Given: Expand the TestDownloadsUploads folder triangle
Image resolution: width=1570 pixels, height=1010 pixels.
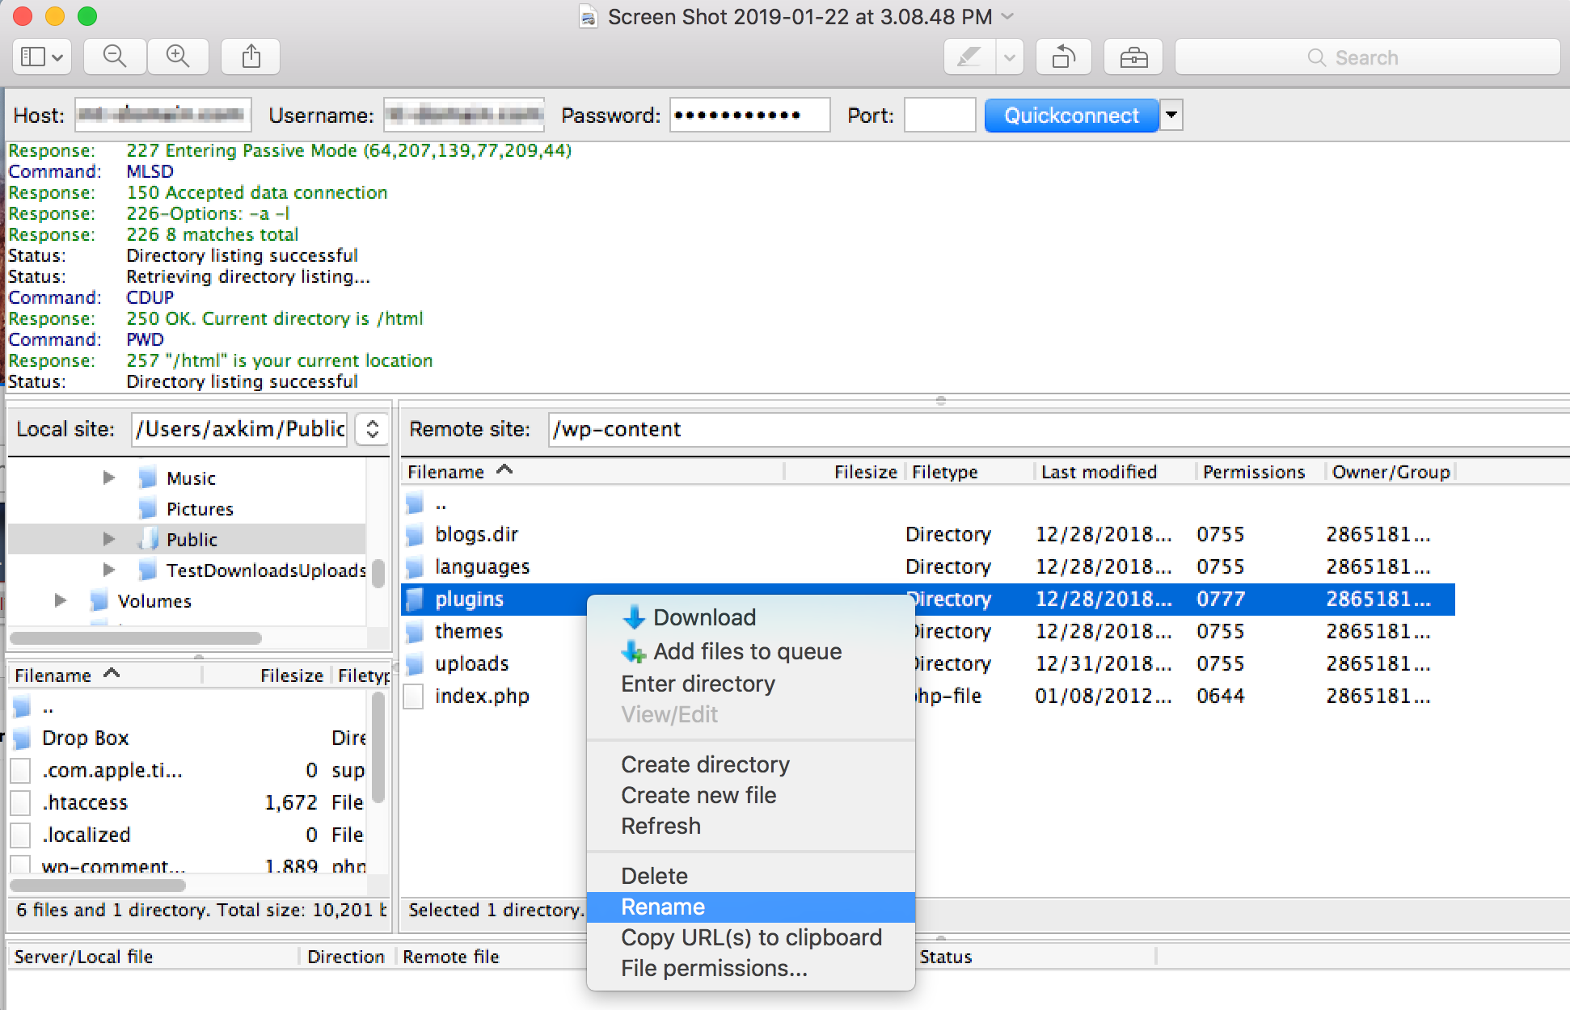Looking at the screenshot, I should coord(108,570).
